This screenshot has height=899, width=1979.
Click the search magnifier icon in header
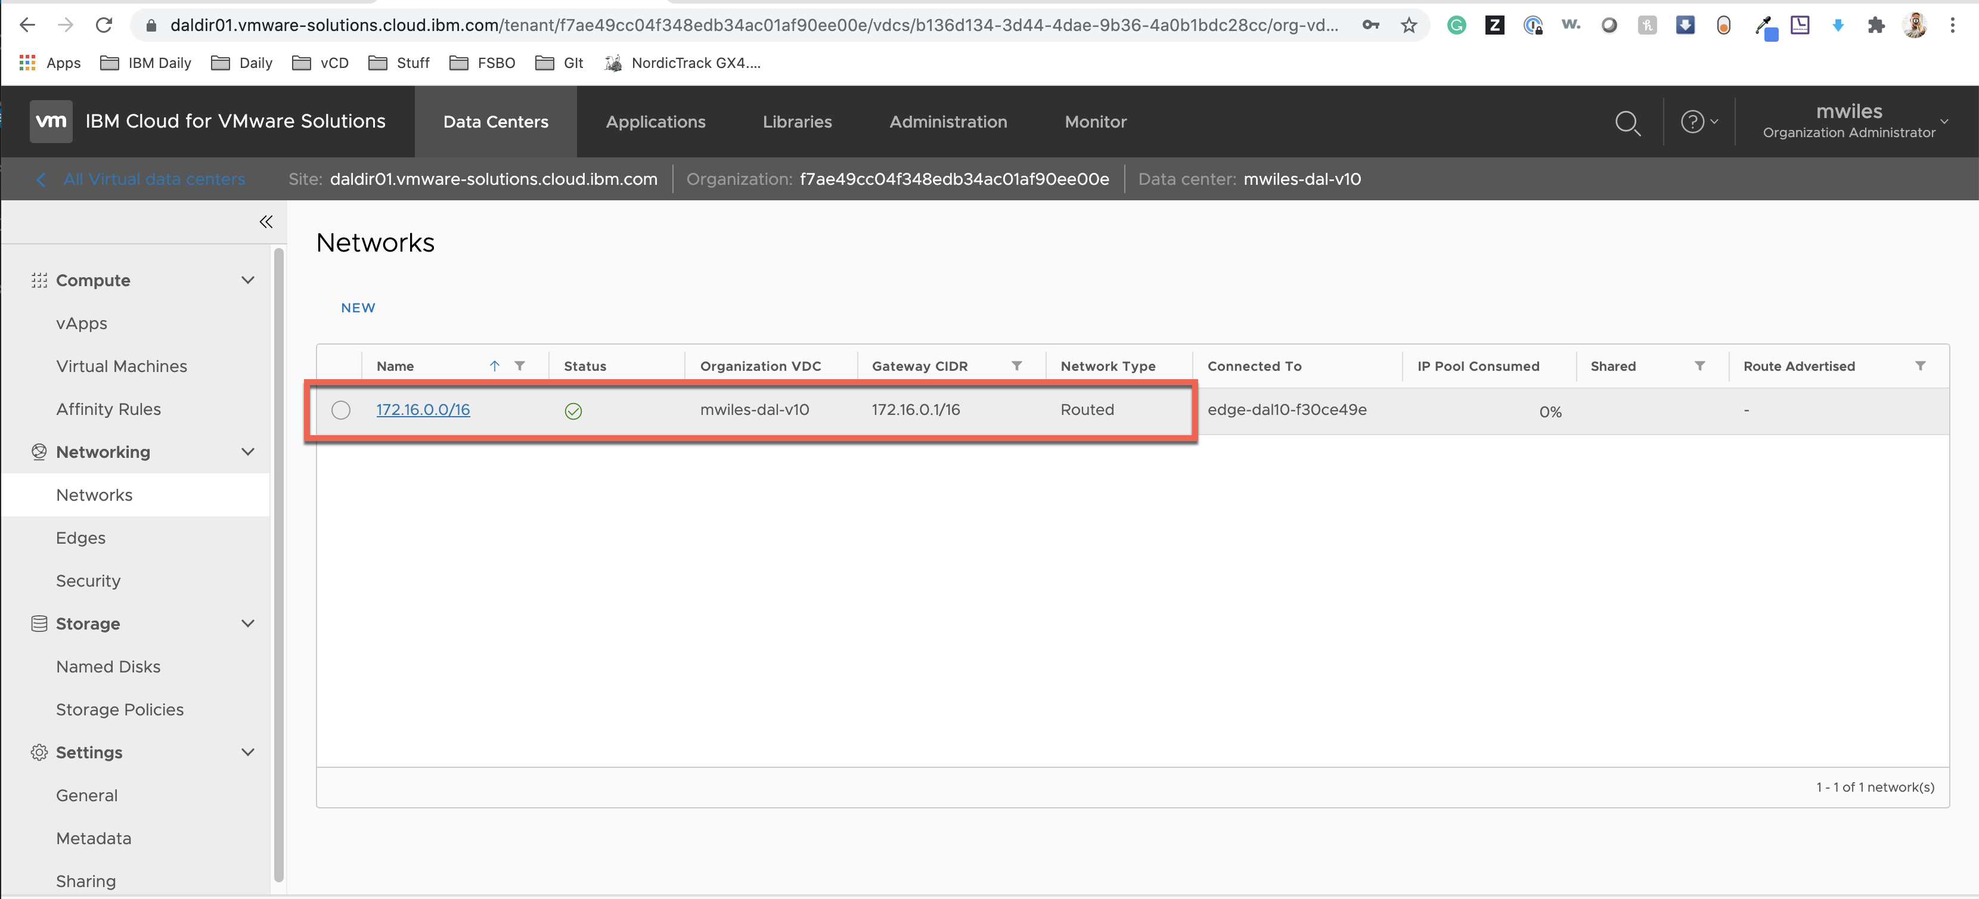(1627, 122)
